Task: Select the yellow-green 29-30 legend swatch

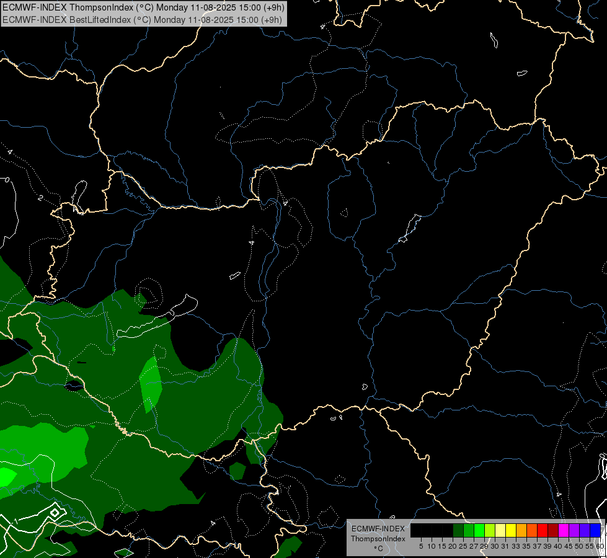Action: coord(490,530)
